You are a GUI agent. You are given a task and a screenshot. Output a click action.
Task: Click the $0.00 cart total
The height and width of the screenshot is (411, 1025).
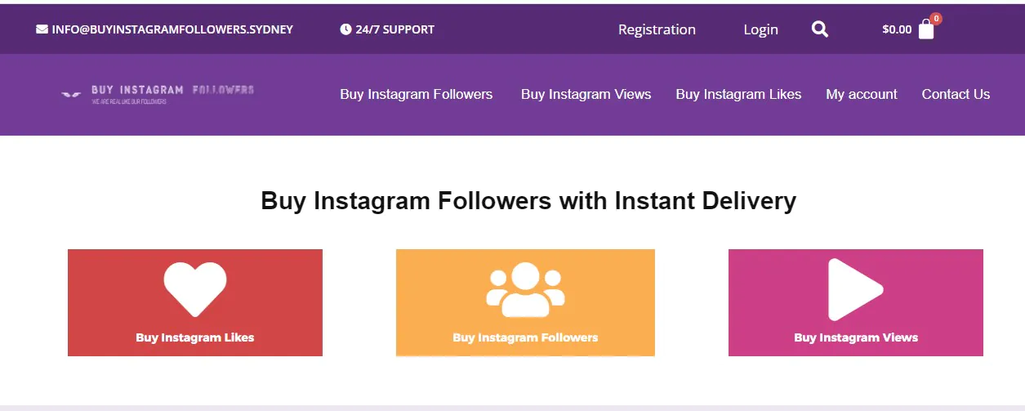coord(897,29)
